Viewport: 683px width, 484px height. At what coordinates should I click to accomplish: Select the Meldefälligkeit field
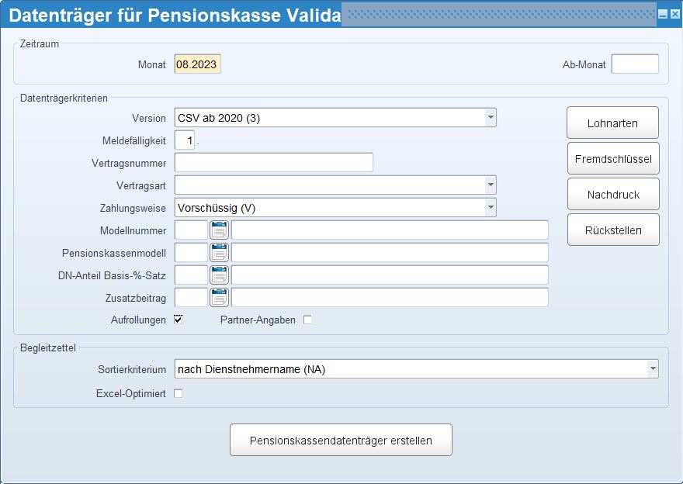click(185, 140)
